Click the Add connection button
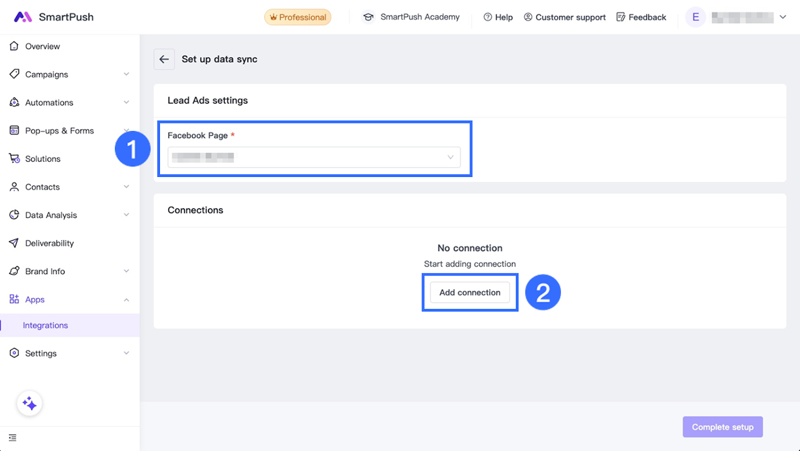Image resolution: width=800 pixels, height=451 pixels. [x=469, y=292]
